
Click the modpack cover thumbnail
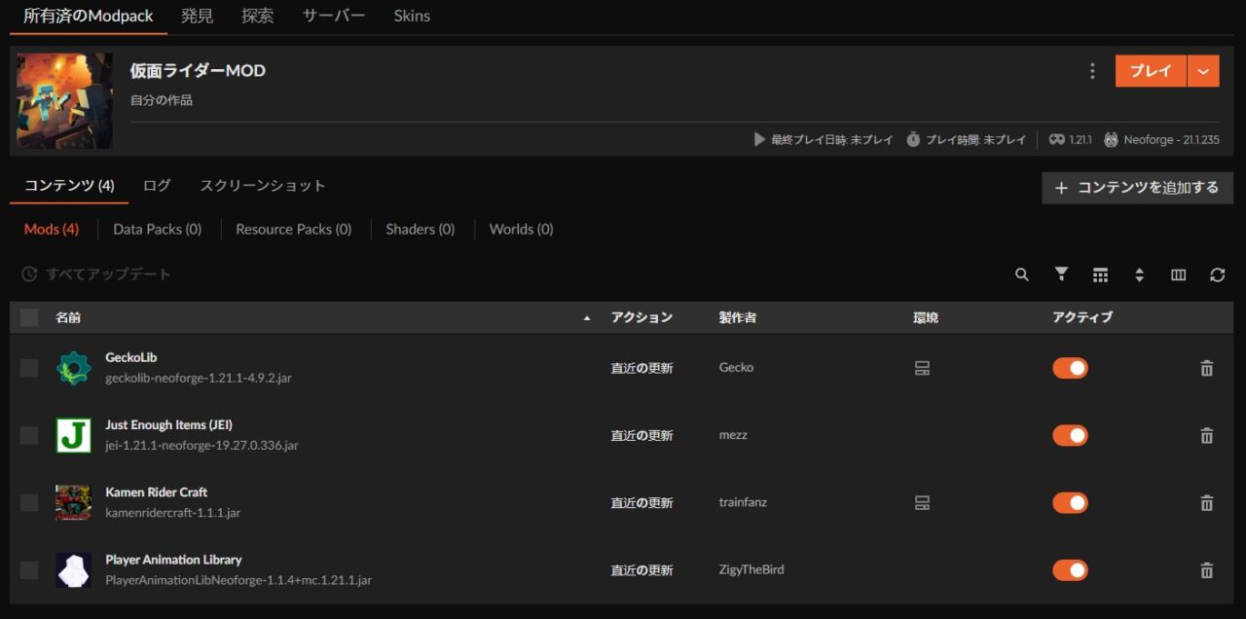point(65,100)
